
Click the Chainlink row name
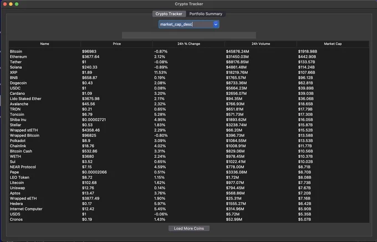(x=18, y=146)
